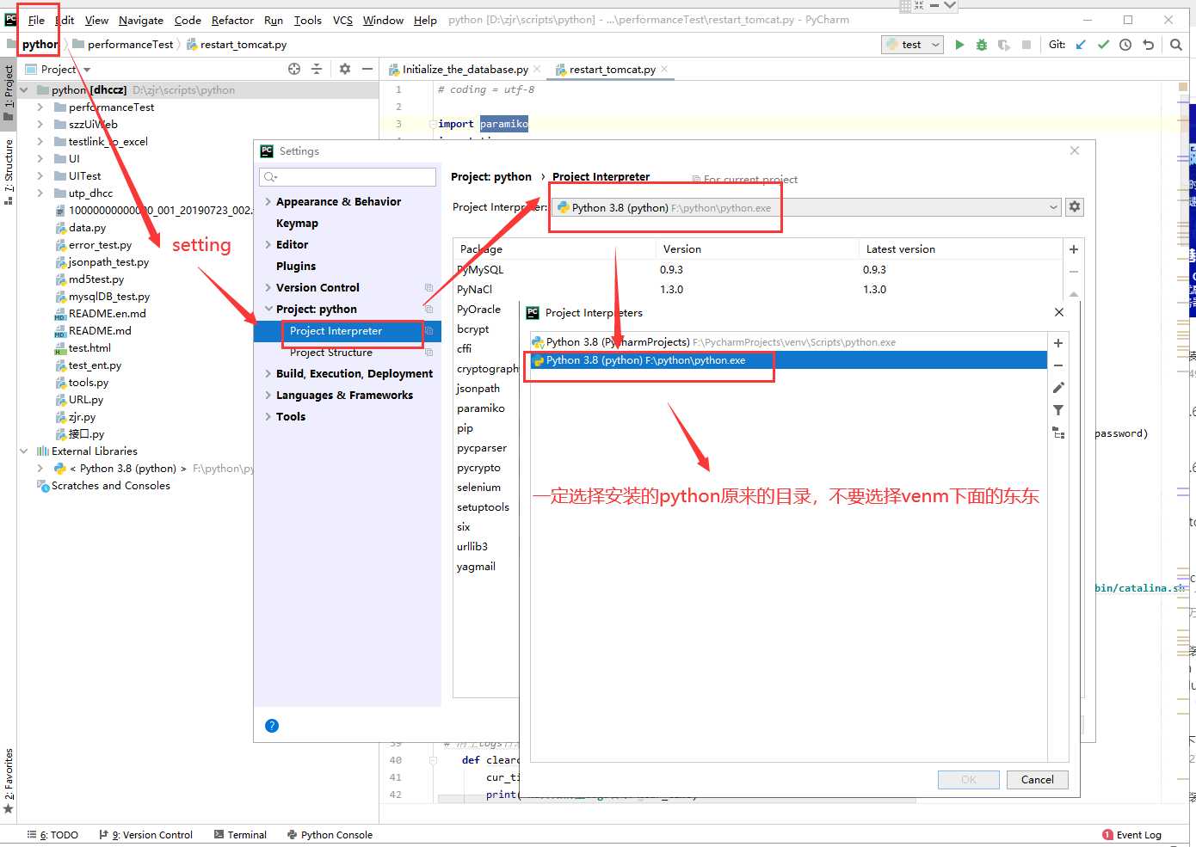Edit selected interpreter with pencil icon

(1058, 388)
